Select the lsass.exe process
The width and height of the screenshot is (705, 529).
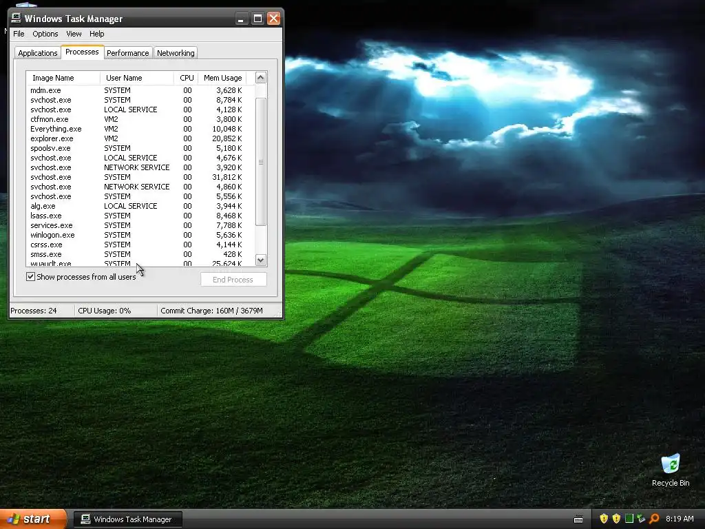140,216
